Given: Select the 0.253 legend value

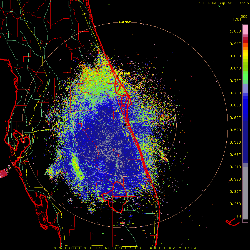Looking at the screenshot, I should 235,204.
